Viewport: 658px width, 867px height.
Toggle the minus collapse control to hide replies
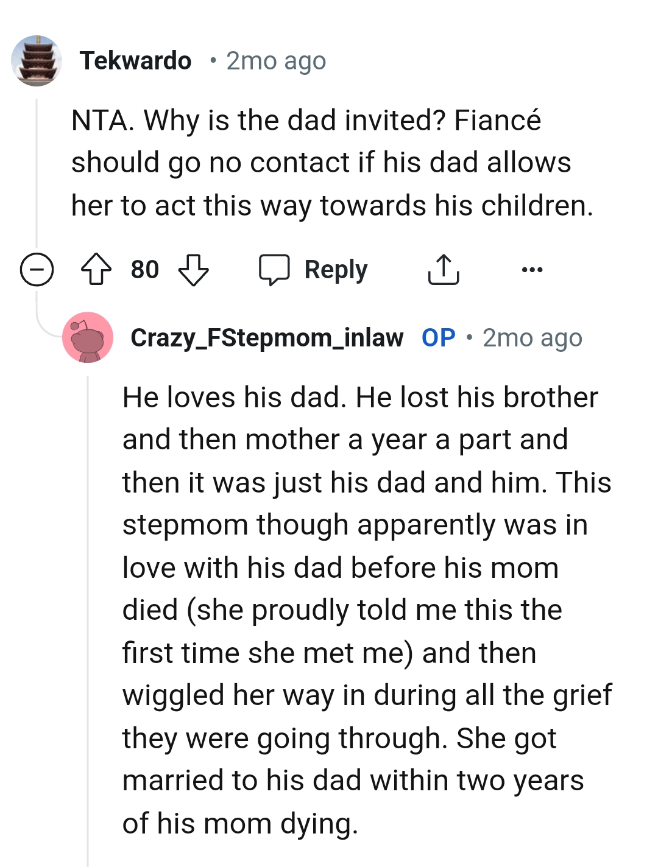coord(37,270)
